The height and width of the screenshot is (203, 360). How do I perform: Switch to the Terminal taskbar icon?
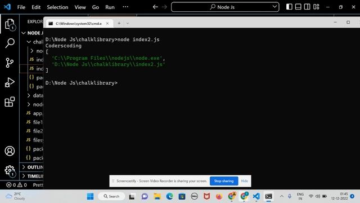[x=269, y=196]
